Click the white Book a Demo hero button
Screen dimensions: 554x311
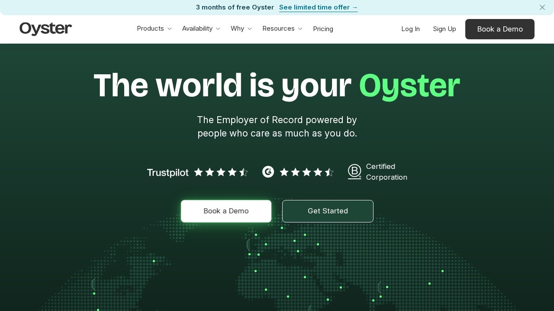click(226, 211)
